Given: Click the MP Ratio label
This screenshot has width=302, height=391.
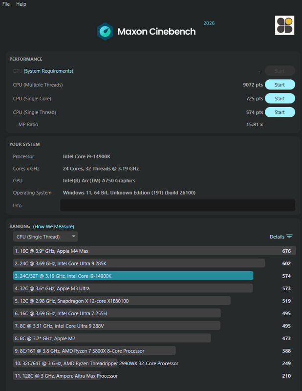Looking at the screenshot, I should click(x=28, y=125).
